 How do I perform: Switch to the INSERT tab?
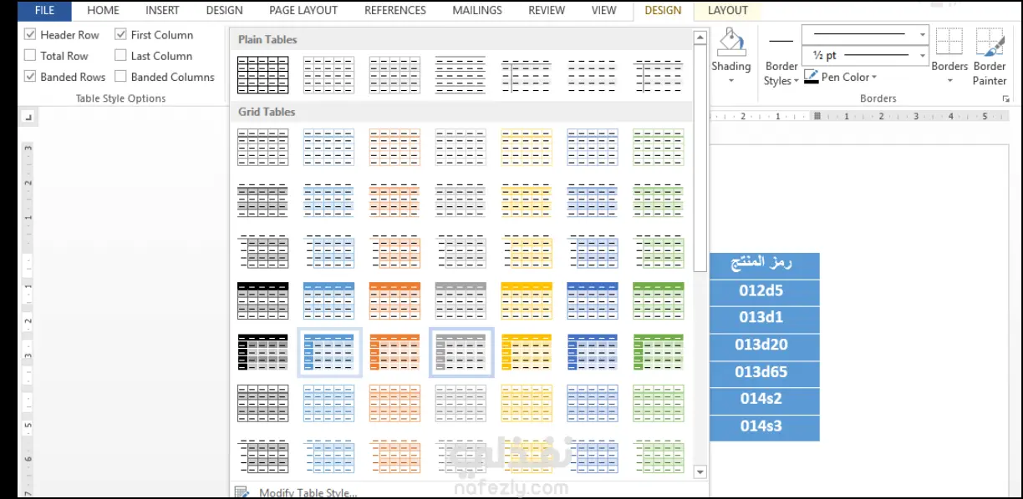pos(162,11)
